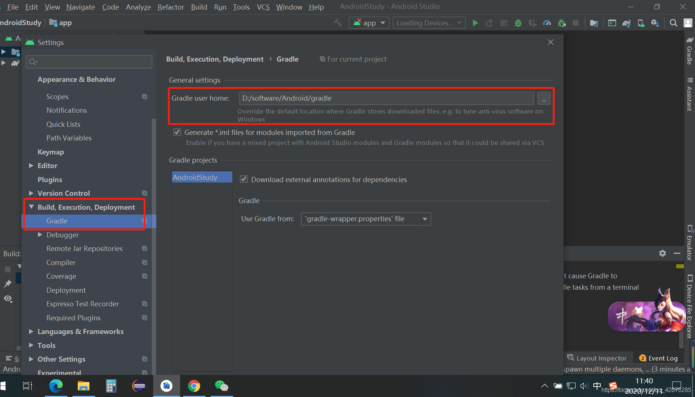Image resolution: width=695 pixels, height=397 pixels.
Task: Open the Layout Inspector tab
Action: click(597, 358)
